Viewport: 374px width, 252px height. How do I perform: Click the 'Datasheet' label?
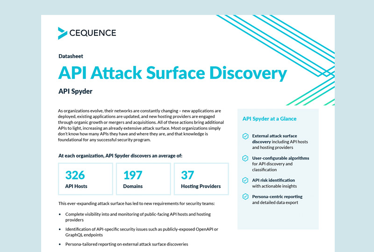[x=71, y=56]
